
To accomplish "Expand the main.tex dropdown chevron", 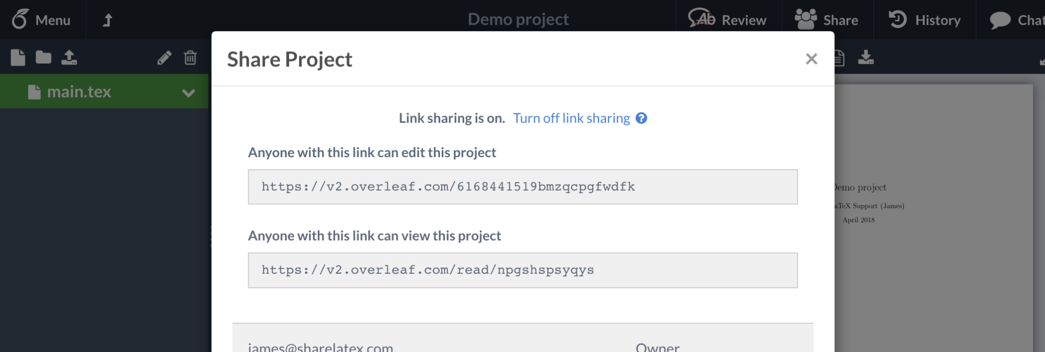I will click(x=188, y=93).
